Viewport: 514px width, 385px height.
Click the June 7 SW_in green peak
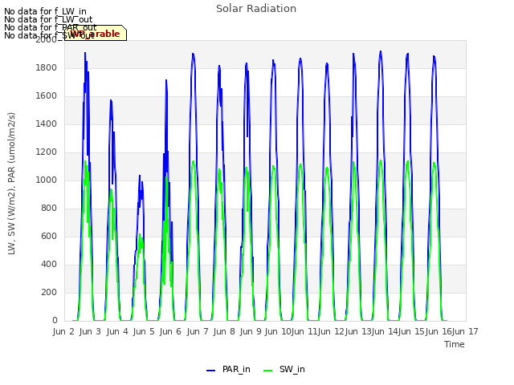194,161
